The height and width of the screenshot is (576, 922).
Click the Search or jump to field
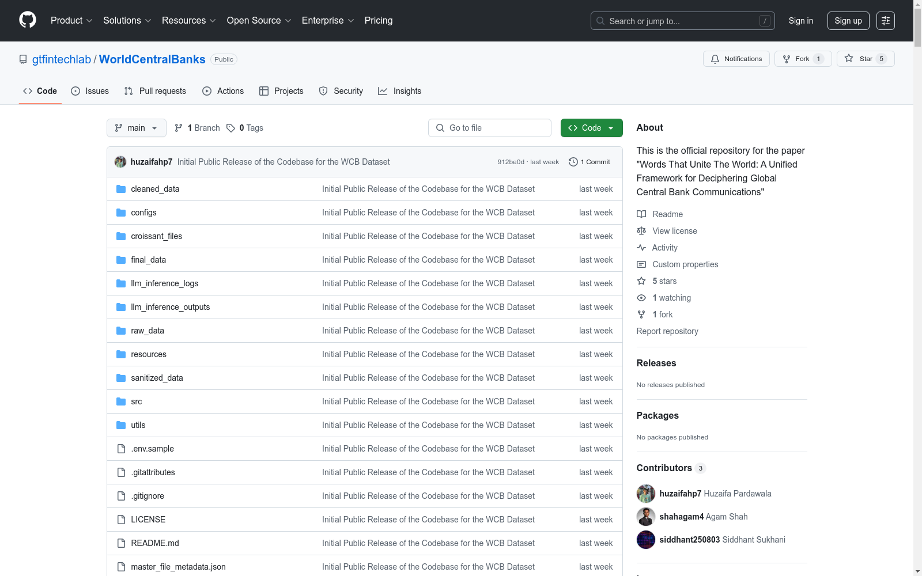click(x=683, y=21)
